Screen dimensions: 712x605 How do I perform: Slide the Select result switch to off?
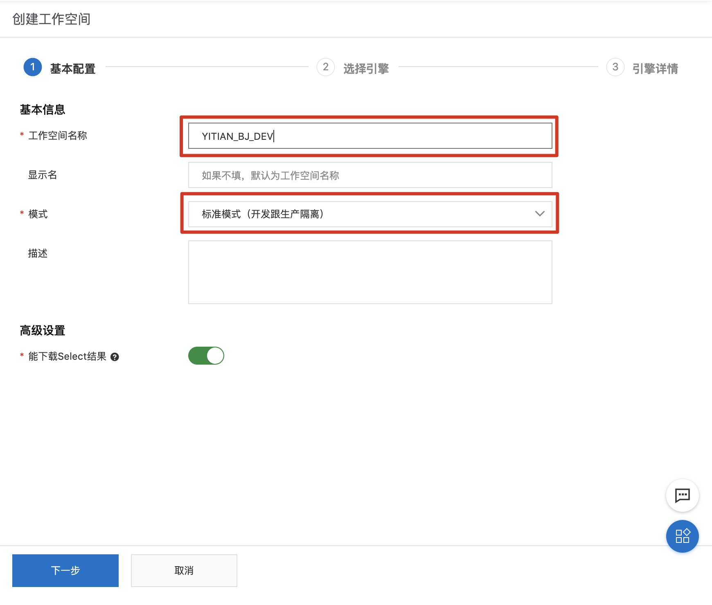[x=206, y=356]
